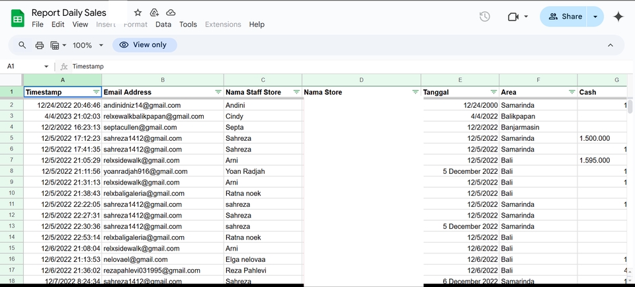Image resolution: width=635 pixels, height=287 pixels.
Task: Select the Timestamp header cell
Action: coord(62,93)
